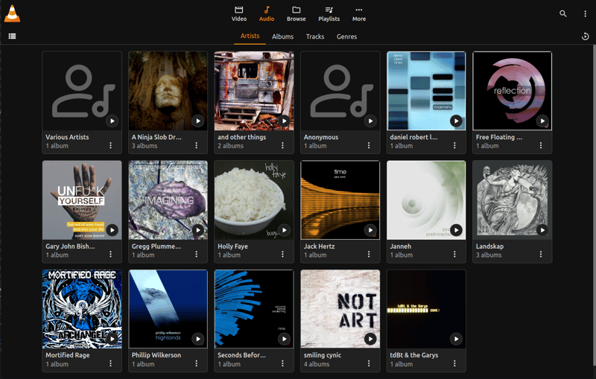The width and height of the screenshot is (596, 379).
Task: Open the Video section
Action: (239, 14)
